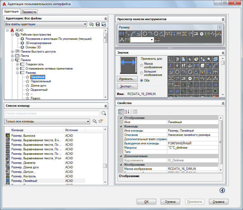243x210 pixels.
Task: Expand the Лента tree node
Action: 12,56
